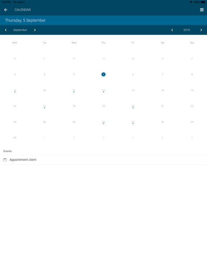207x276 pixels.
Task: Select the highlighted day 5 September
Action: click(x=103, y=74)
